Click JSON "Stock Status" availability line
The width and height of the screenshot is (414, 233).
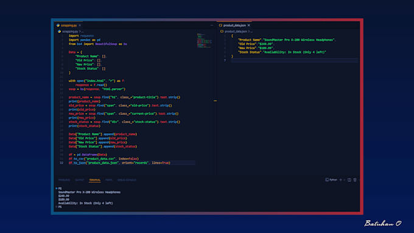tap(282, 52)
